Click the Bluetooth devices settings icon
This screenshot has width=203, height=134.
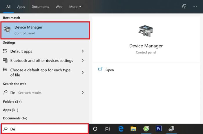click(x=5, y=60)
